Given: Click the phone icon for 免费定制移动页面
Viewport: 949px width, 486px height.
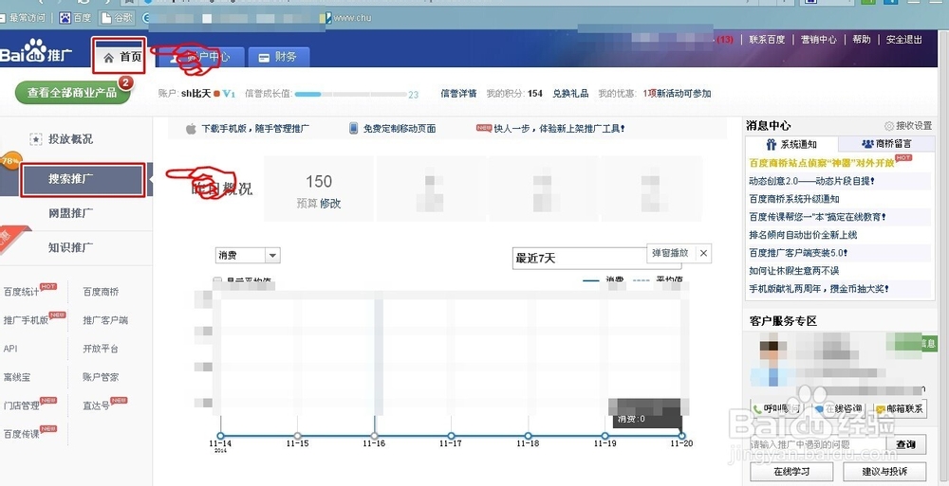Looking at the screenshot, I should tap(353, 128).
